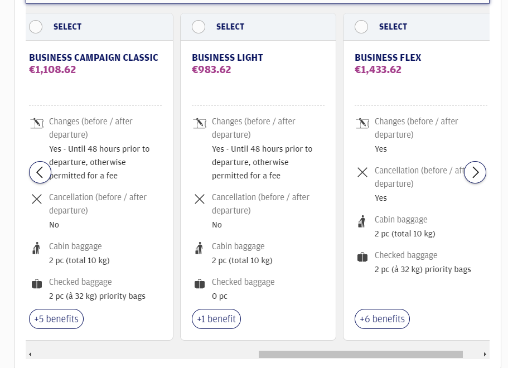
Task: Expand the +5 benefits list
Action: pyautogui.click(x=56, y=318)
